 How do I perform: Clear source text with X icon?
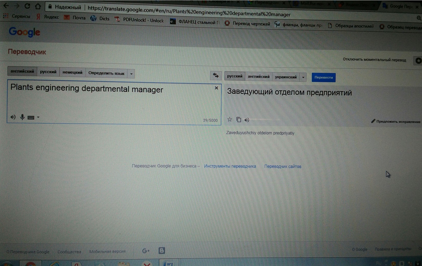tap(216, 88)
